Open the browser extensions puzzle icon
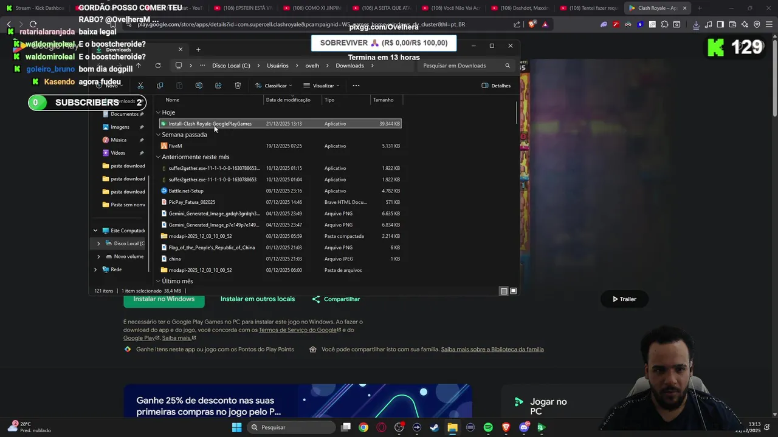 pos(664,24)
